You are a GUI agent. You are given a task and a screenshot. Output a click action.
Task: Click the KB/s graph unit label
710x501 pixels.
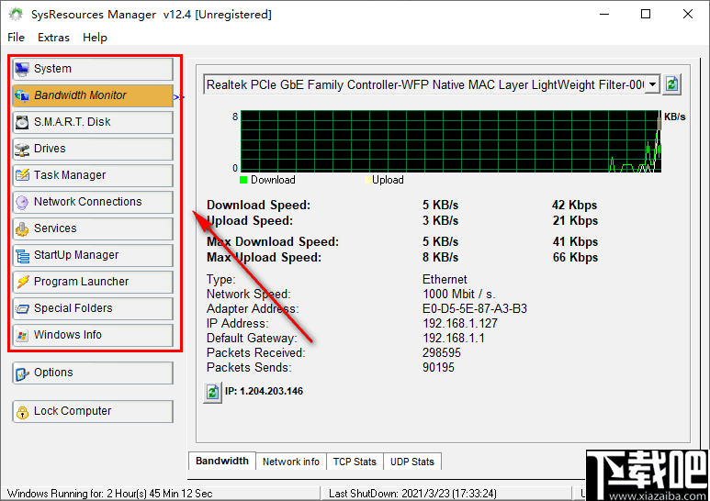pyautogui.click(x=675, y=117)
